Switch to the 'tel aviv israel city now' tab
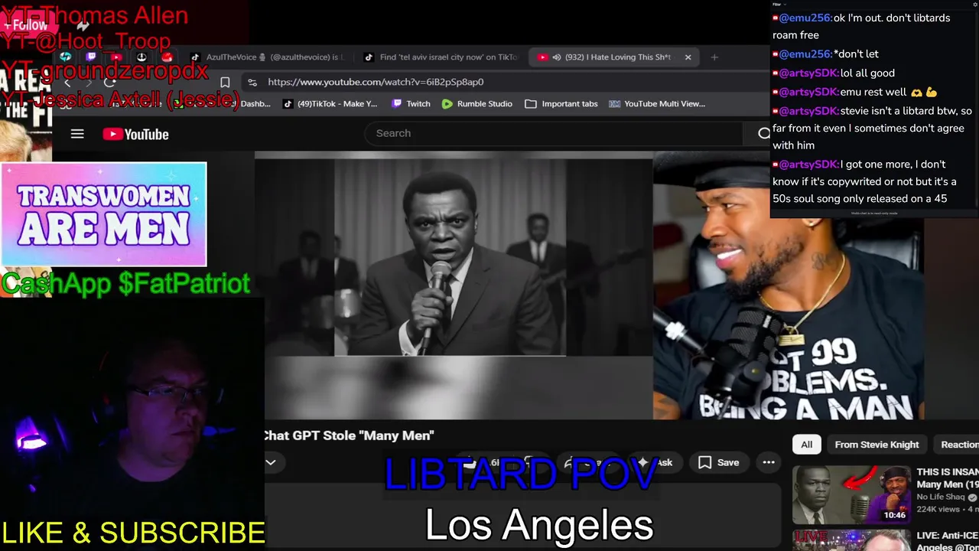The width and height of the screenshot is (979, 551). pos(442,57)
